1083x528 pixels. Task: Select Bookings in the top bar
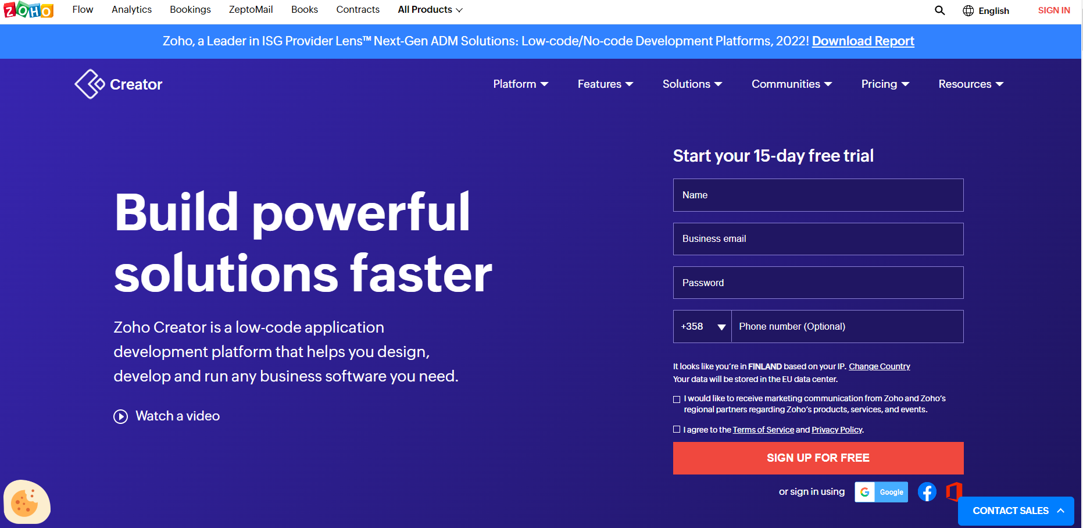(190, 10)
